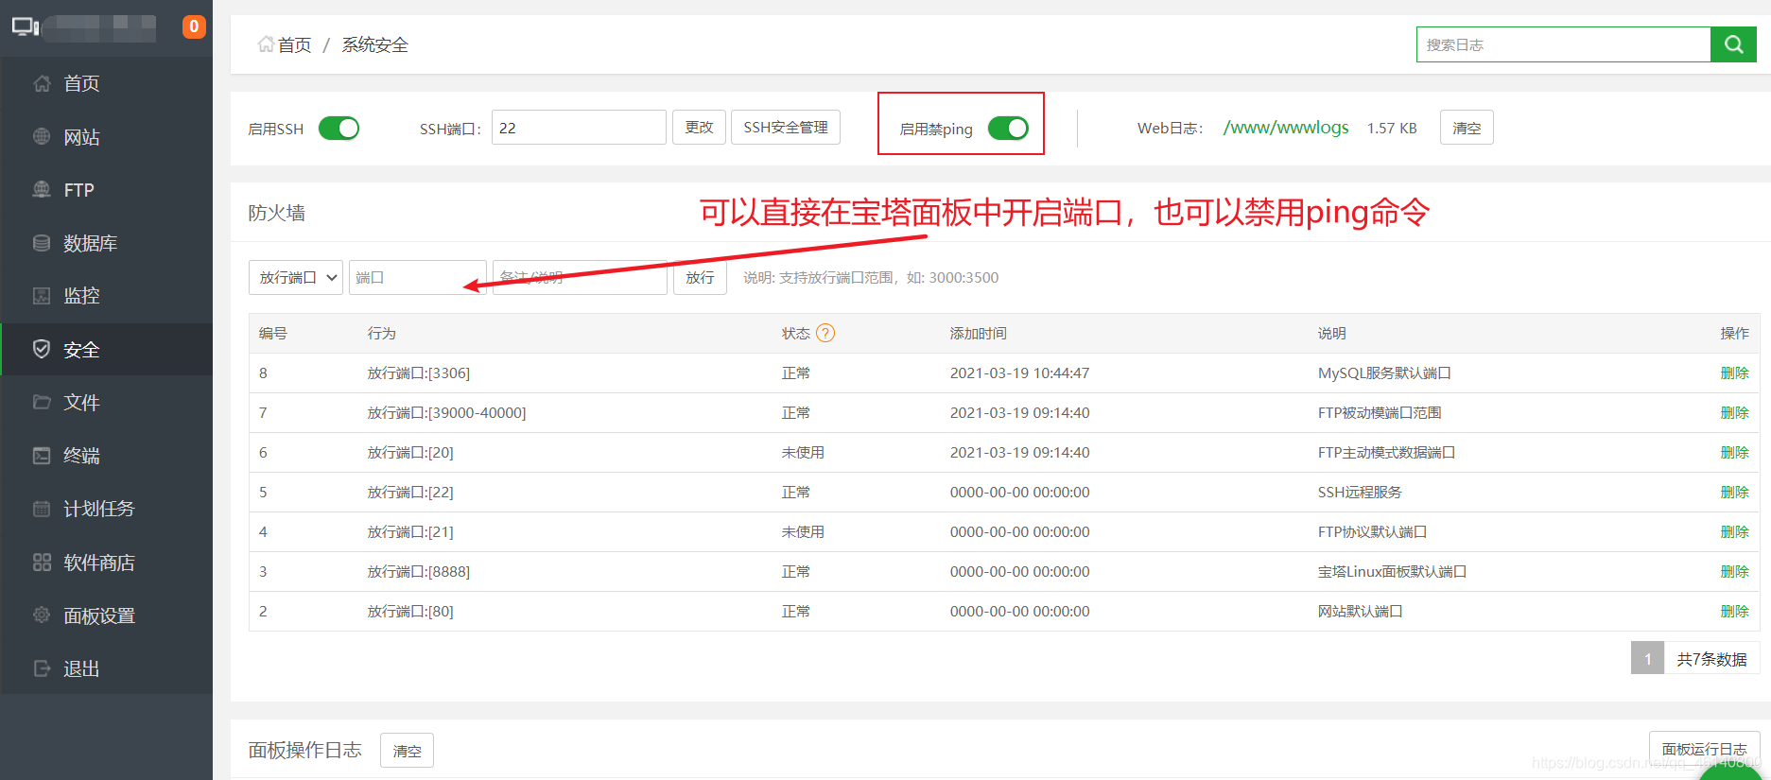Open the 面板运行日志 button
Viewport: 1771px width, 780px height.
point(1704,749)
